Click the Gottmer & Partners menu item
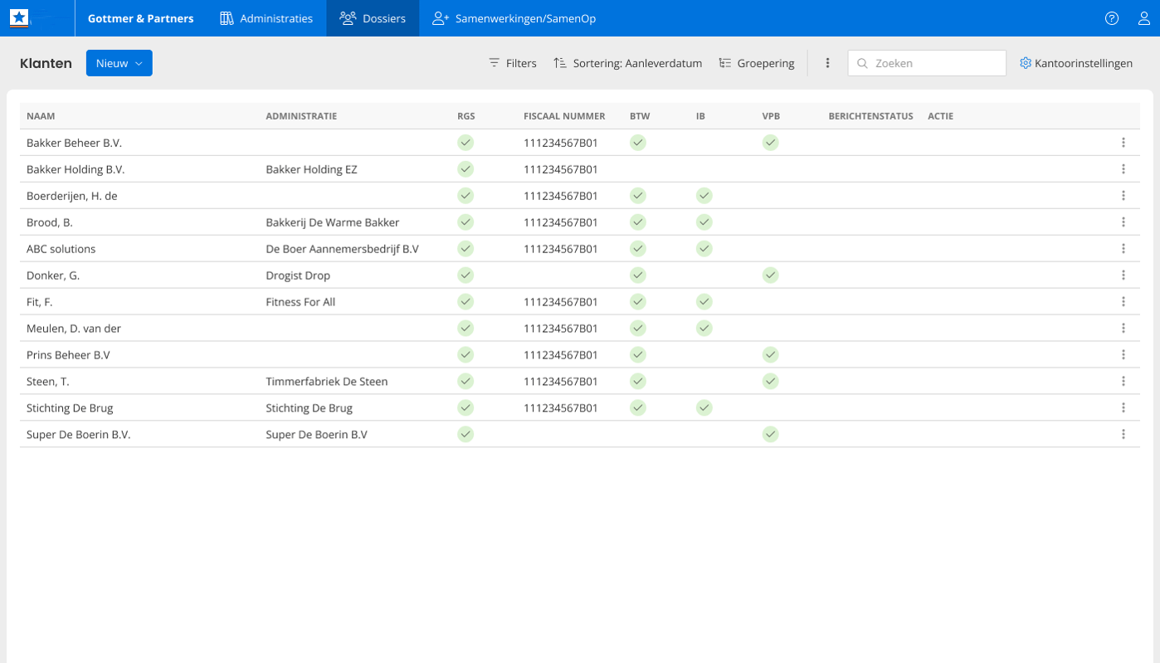This screenshot has height=663, width=1160. (x=141, y=16)
